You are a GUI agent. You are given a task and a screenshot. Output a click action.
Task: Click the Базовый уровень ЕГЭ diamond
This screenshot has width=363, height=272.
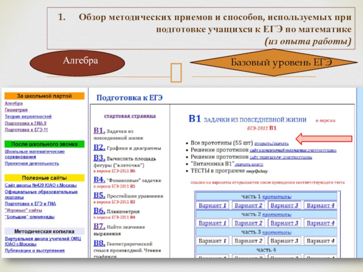[274, 63]
